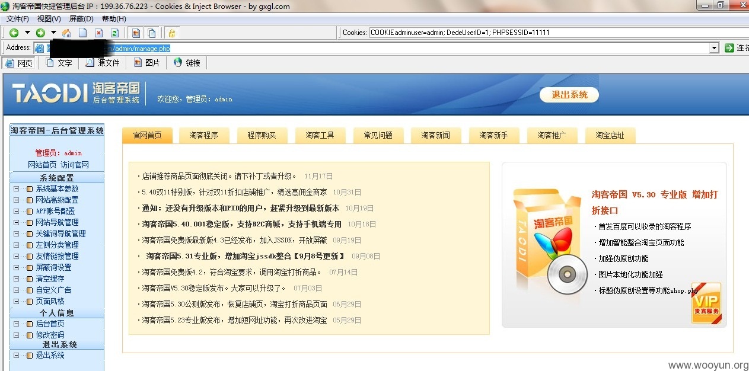The width and height of the screenshot is (749, 371).
Task: Click the folder icon beside 关键词导航管理
Action: point(29,234)
